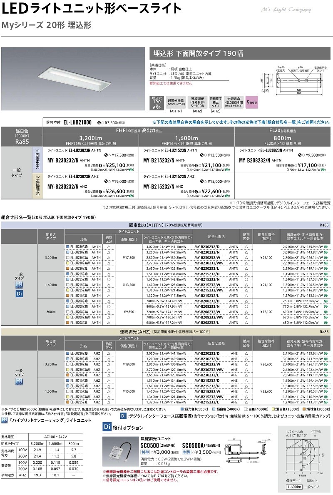This screenshot has width=333, height=495.
Task: Click the 電球色(3000K) legend swatch
Action: 303,409
